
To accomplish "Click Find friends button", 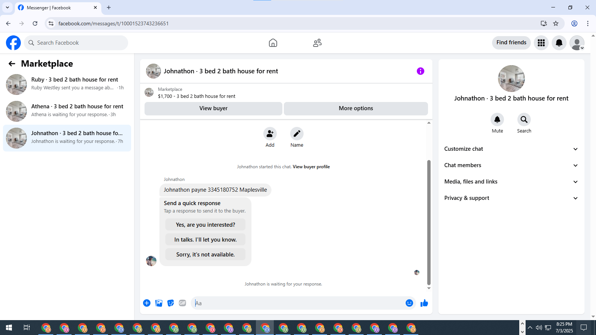I will pos(511,42).
